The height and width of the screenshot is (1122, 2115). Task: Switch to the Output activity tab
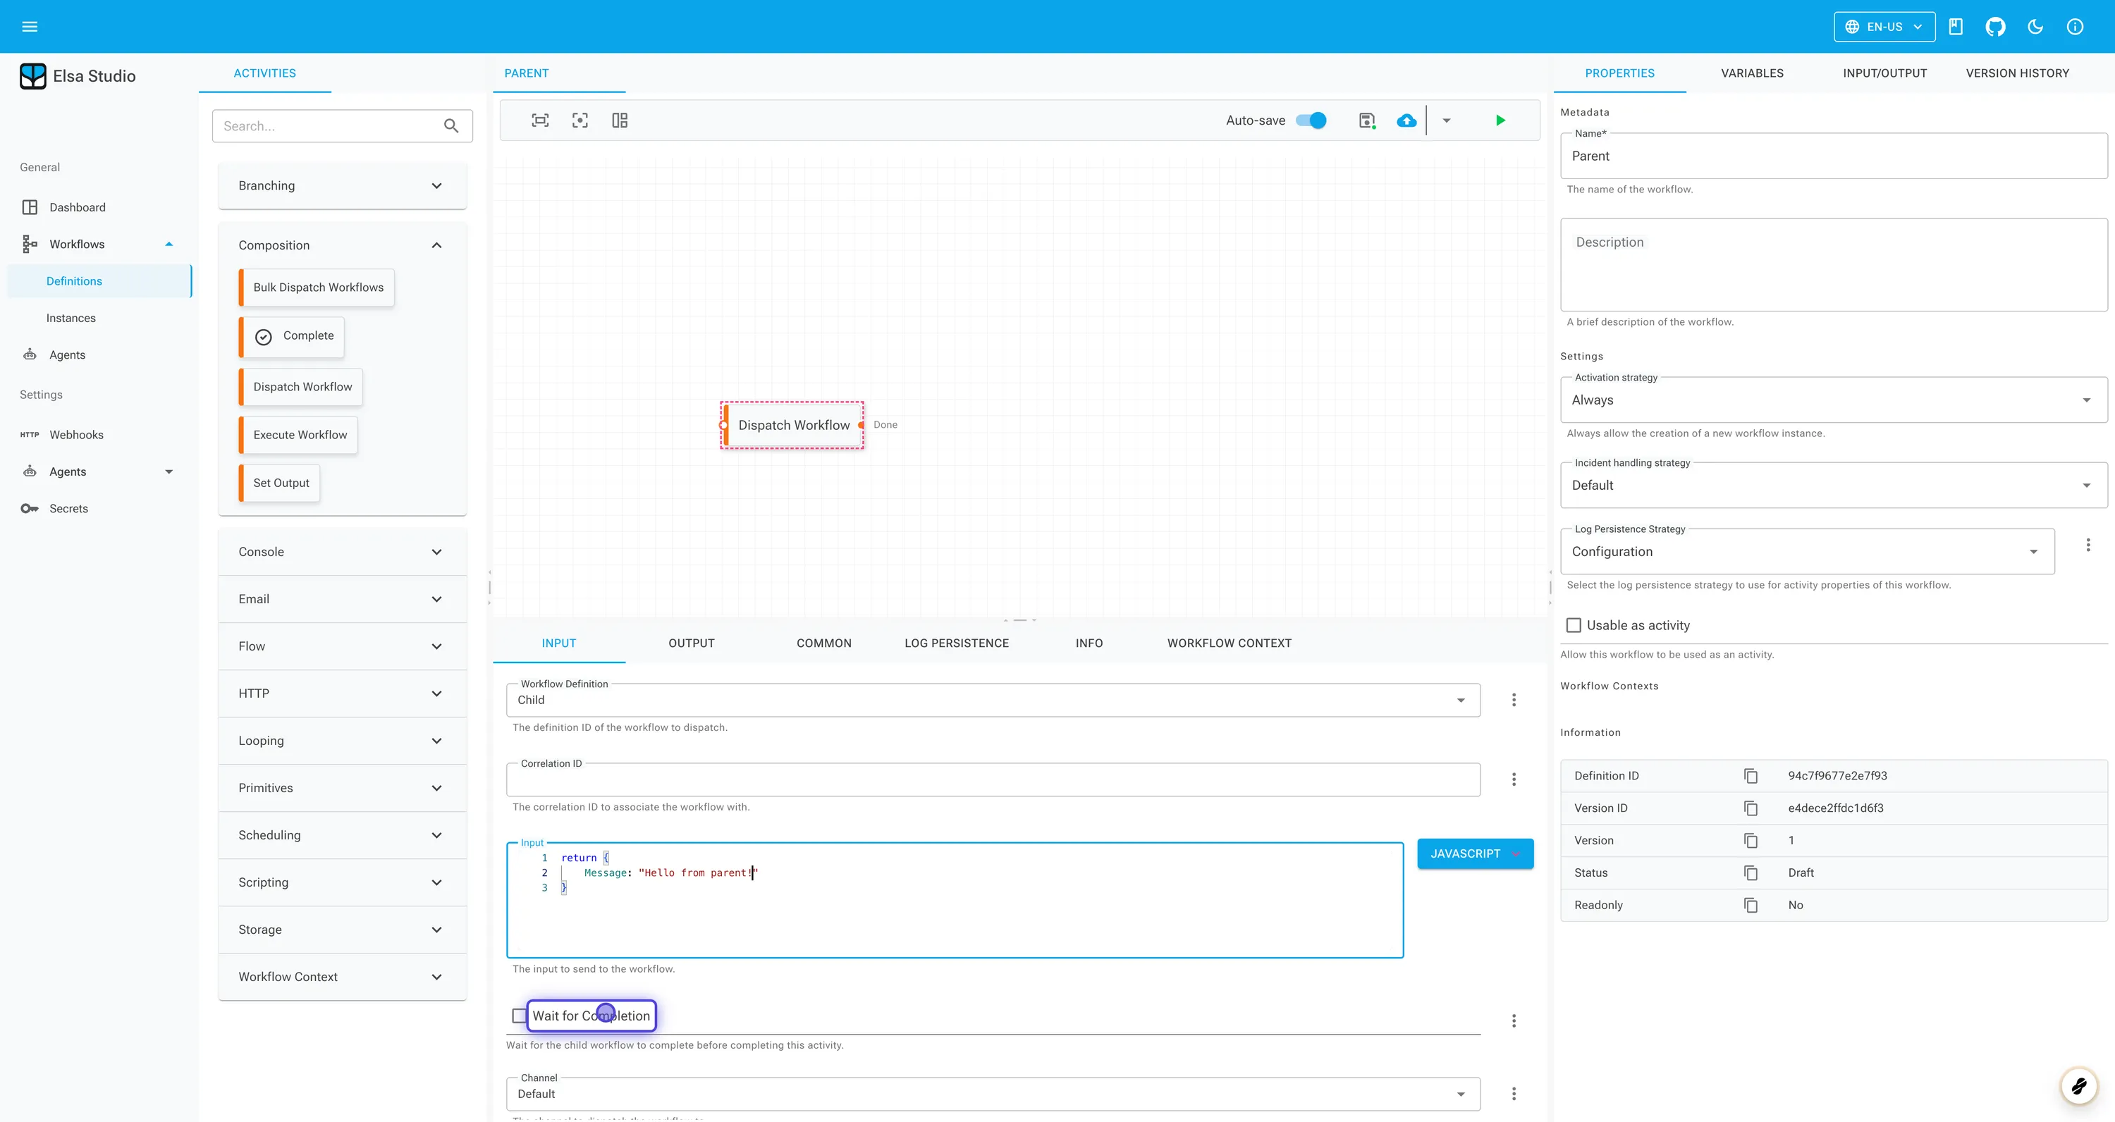692,643
